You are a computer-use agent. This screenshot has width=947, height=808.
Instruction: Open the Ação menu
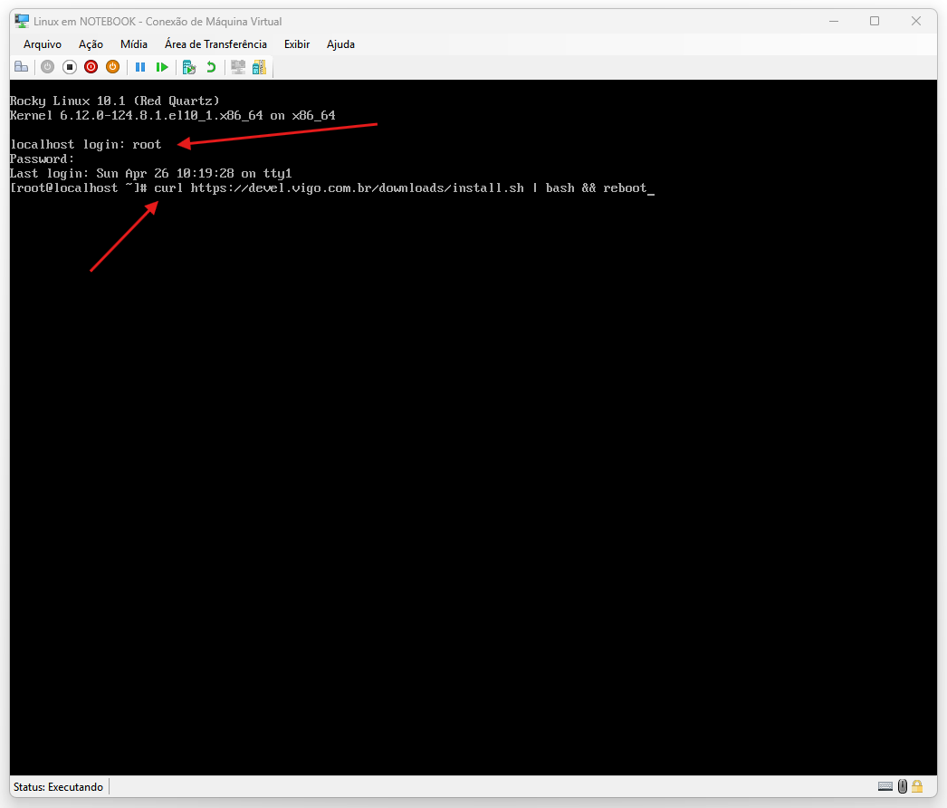click(x=91, y=44)
